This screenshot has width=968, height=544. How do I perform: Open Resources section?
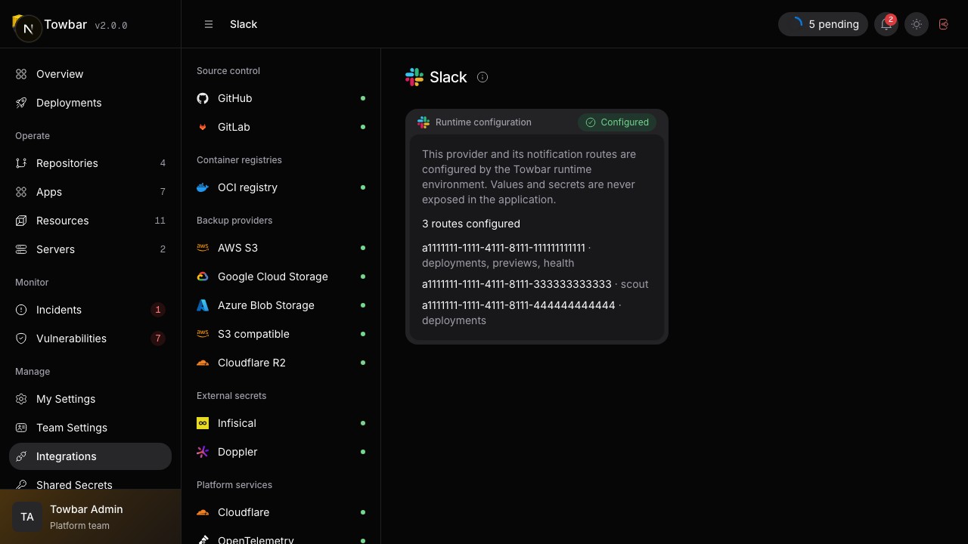click(90, 221)
